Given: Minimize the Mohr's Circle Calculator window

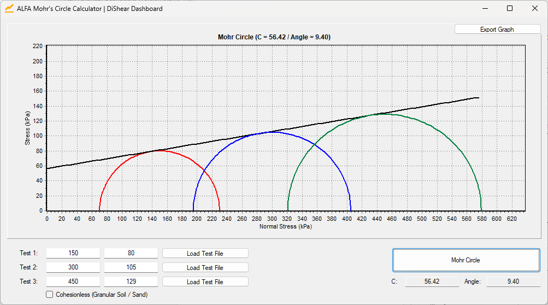Looking at the screenshot, I should tap(485, 9).
